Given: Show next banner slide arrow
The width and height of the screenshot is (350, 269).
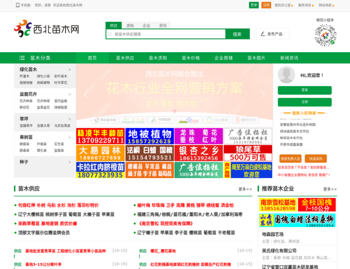Looking at the screenshot, I should pyautogui.click(x=263, y=94).
